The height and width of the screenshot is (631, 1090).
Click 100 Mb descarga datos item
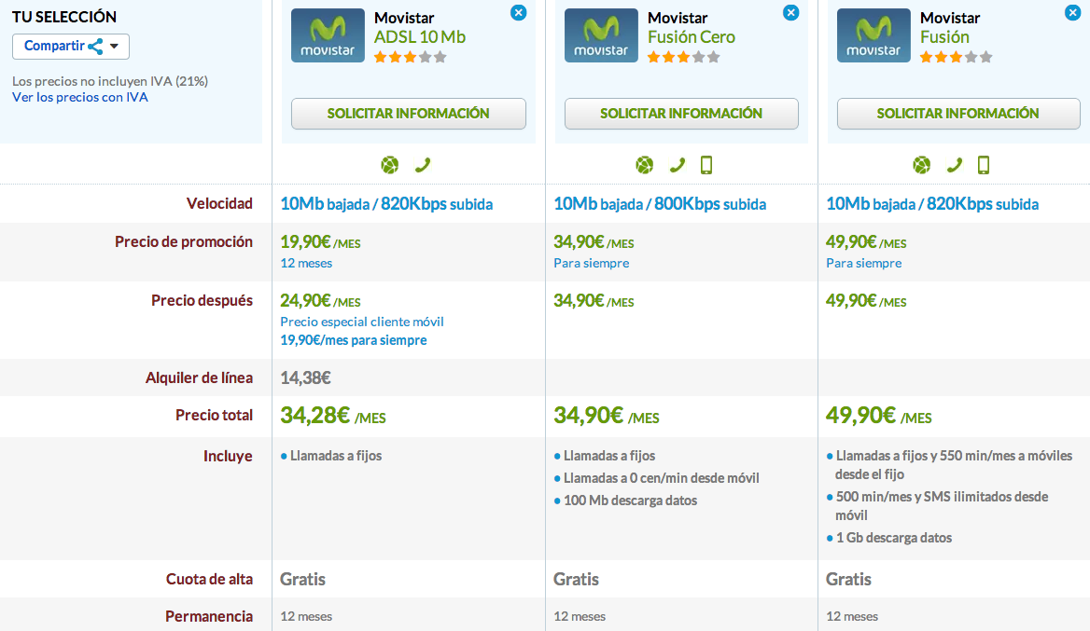coord(630,501)
